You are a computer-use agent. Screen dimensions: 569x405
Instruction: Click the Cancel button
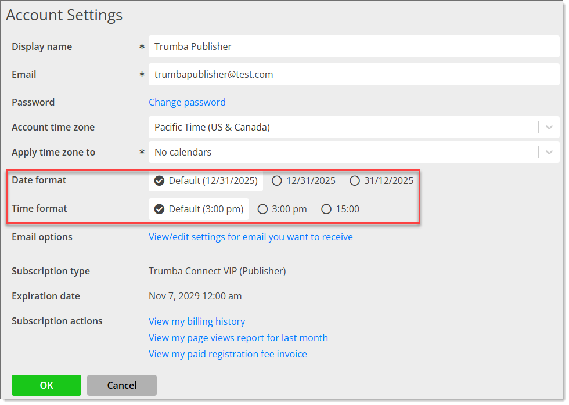[122, 385]
